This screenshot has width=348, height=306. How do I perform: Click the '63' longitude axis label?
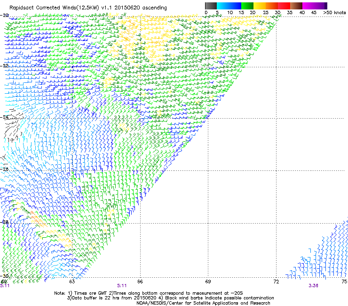click(72, 282)
